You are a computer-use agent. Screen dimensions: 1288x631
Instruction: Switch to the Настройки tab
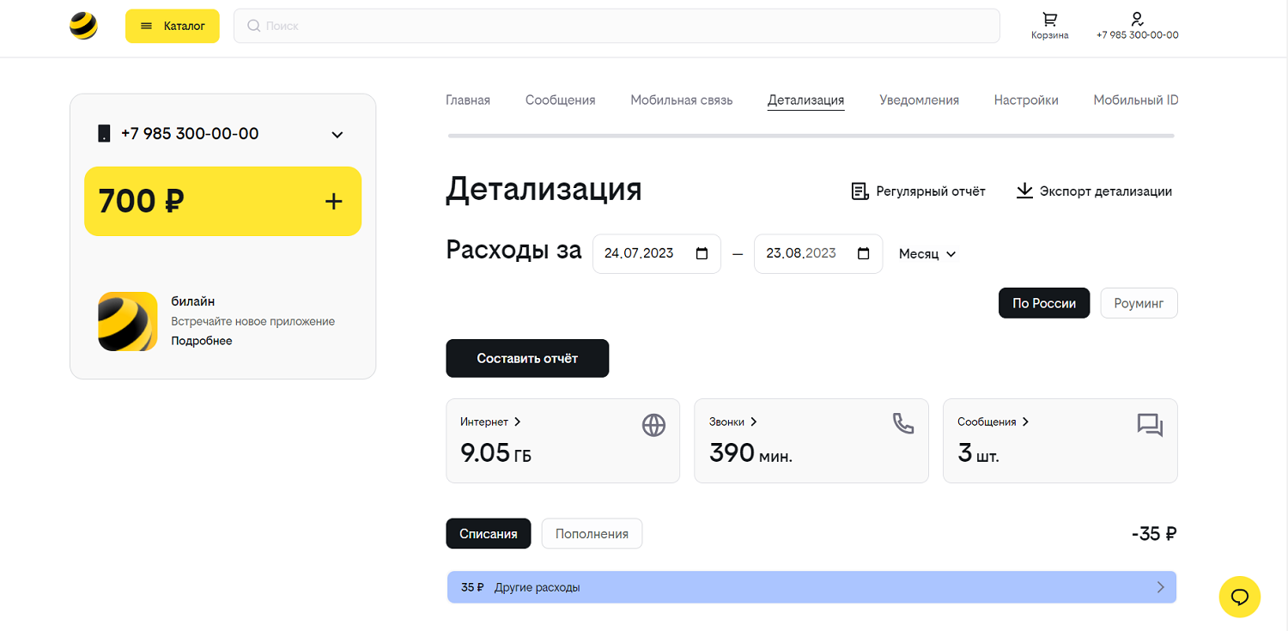[x=1026, y=100]
